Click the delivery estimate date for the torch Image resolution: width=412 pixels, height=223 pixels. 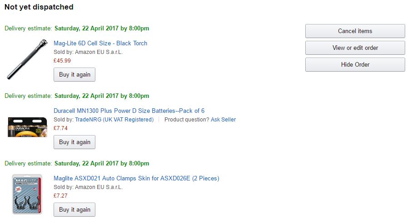102,29
